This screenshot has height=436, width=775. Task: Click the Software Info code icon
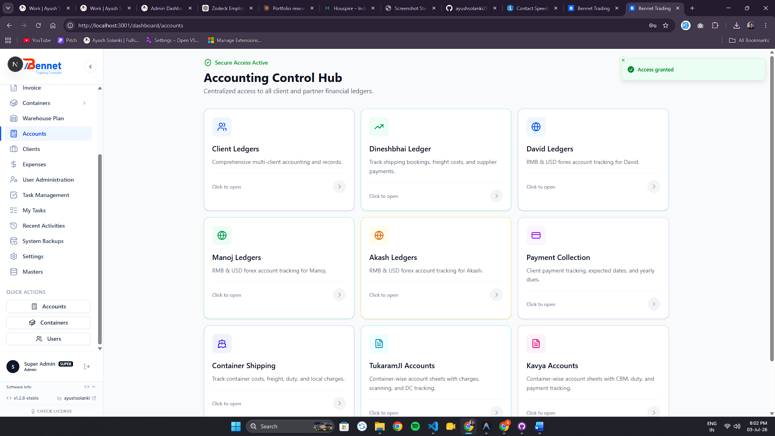(x=86, y=387)
